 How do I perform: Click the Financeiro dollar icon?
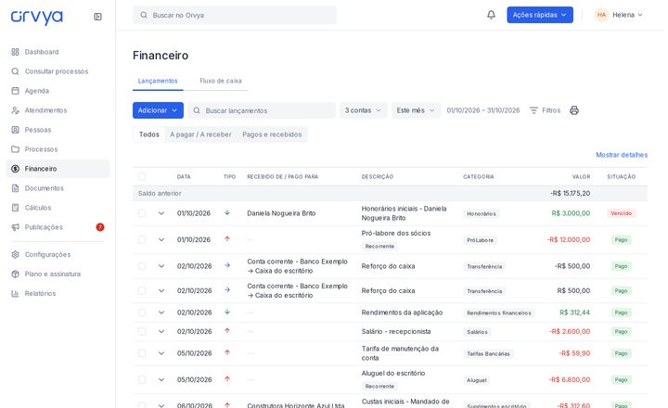[x=16, y=169]
